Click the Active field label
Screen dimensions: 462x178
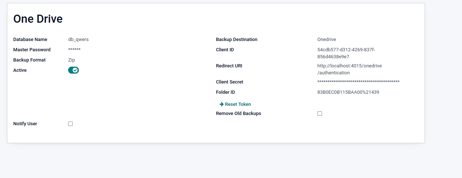pyautogui.click(x=20, y=70)
